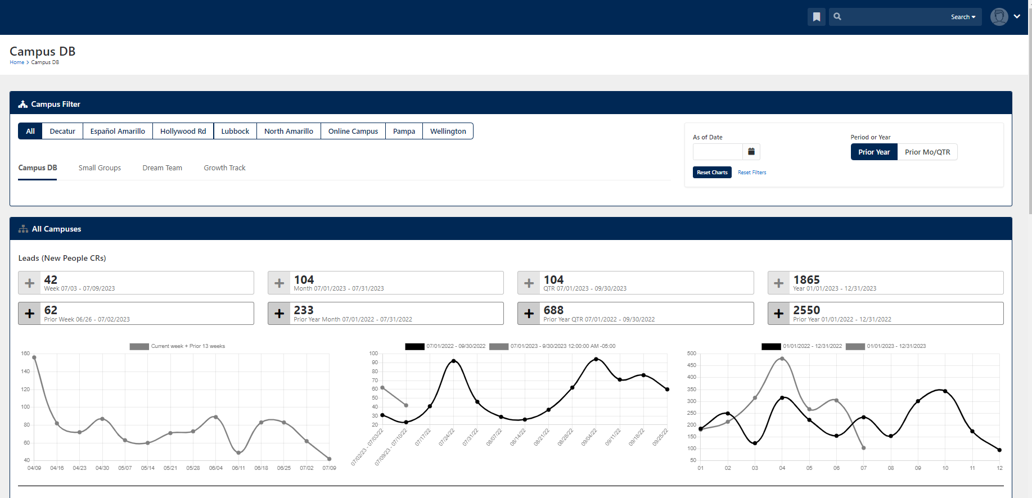Open the As of Date calendar icon
The height and width of the screenshot is (498, 1032).
[x=751, y=152]
